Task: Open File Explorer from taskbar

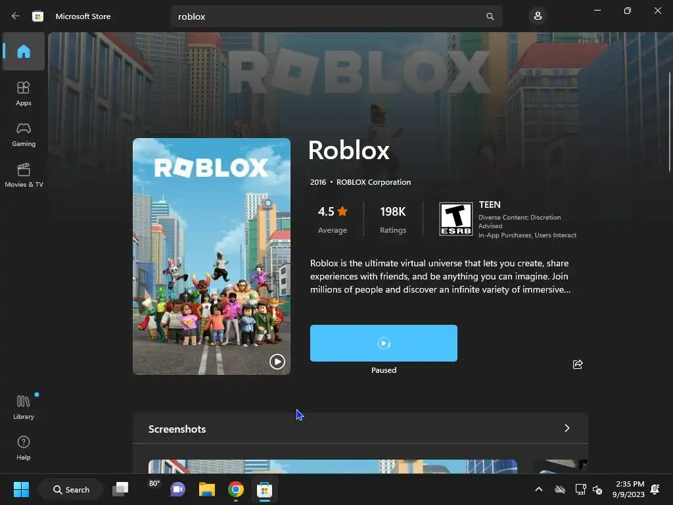Action: [207, 489]
